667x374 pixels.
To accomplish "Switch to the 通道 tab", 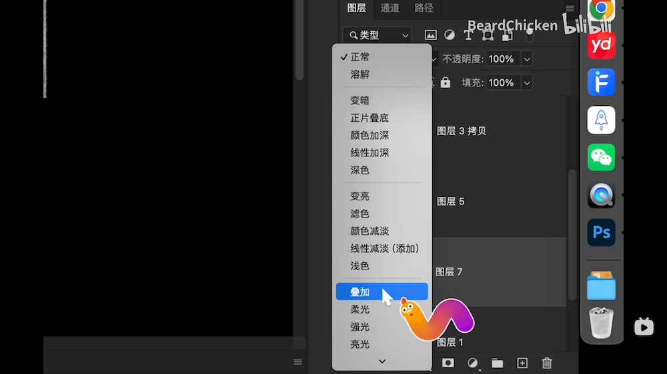I will coord(390,8).
